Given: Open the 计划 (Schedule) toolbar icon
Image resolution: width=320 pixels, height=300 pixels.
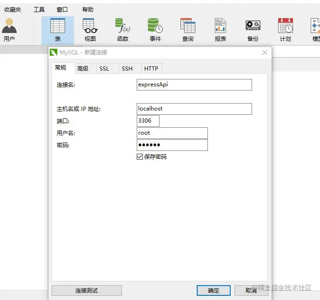Looking at the screenshot, I should (285, 30).
